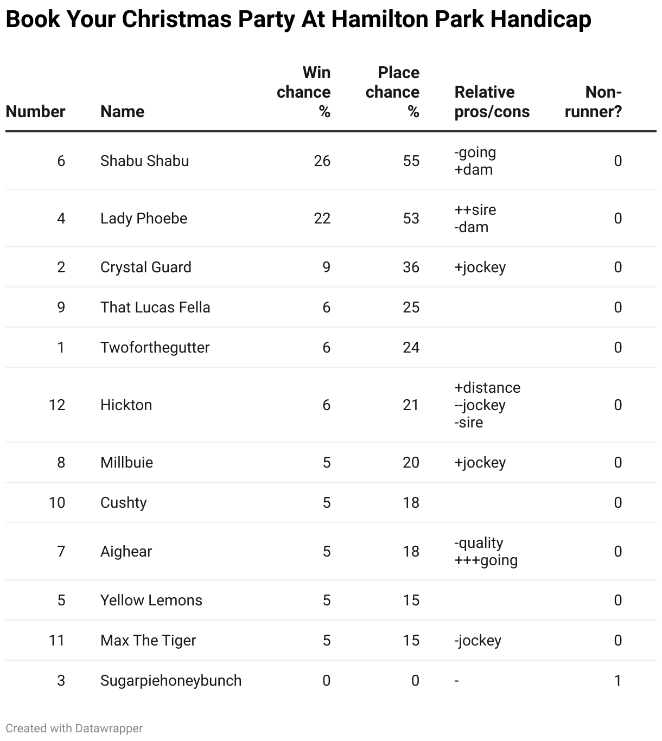Click the Place chance % column header
The image size is (662, 741).
392,92
